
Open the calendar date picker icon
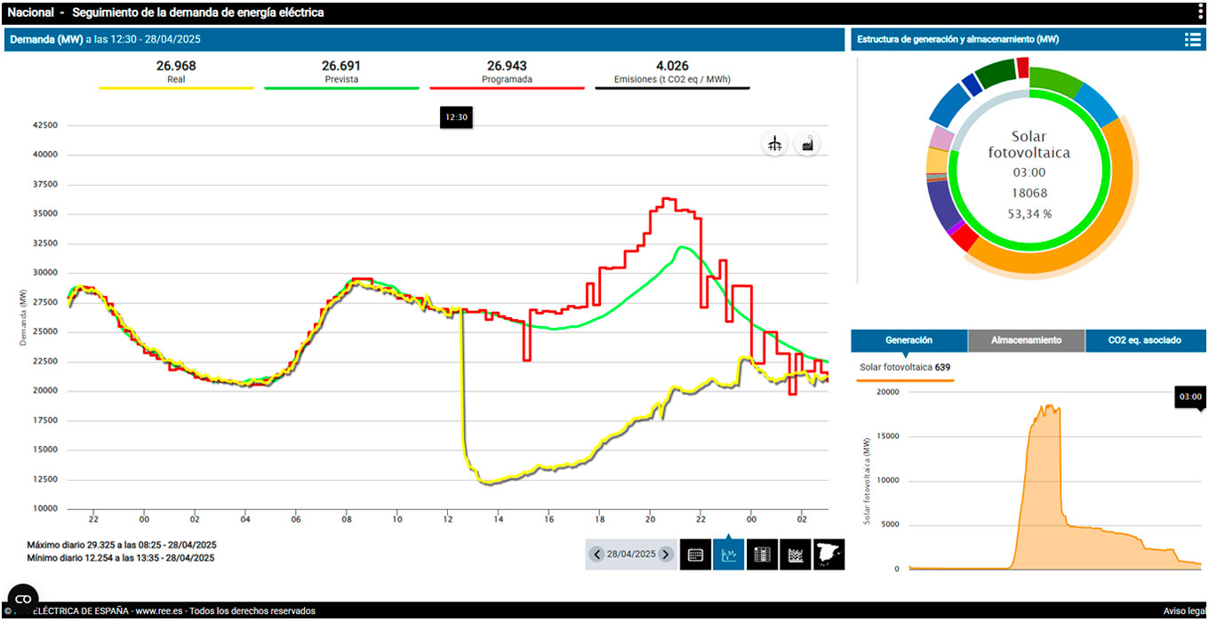click(x=695, y=554)
